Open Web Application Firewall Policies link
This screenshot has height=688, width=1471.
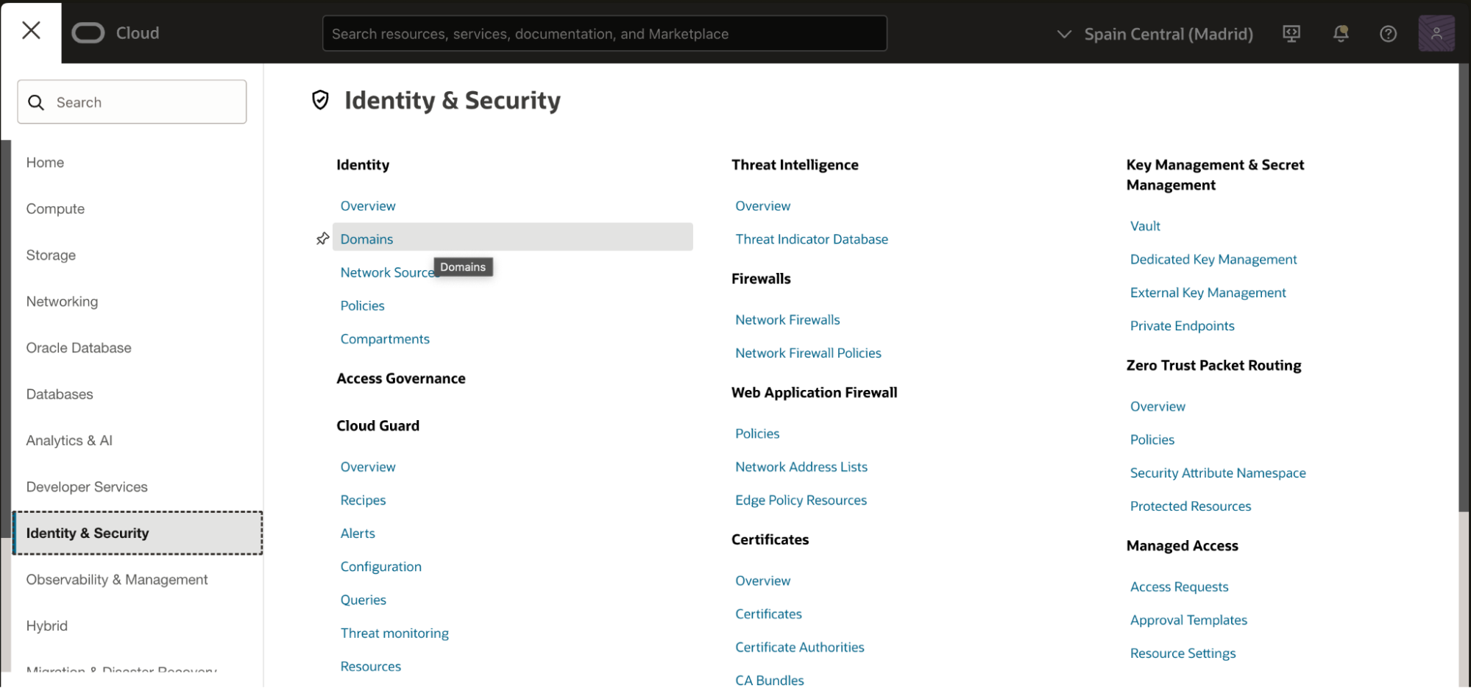[x=757, y=434]
